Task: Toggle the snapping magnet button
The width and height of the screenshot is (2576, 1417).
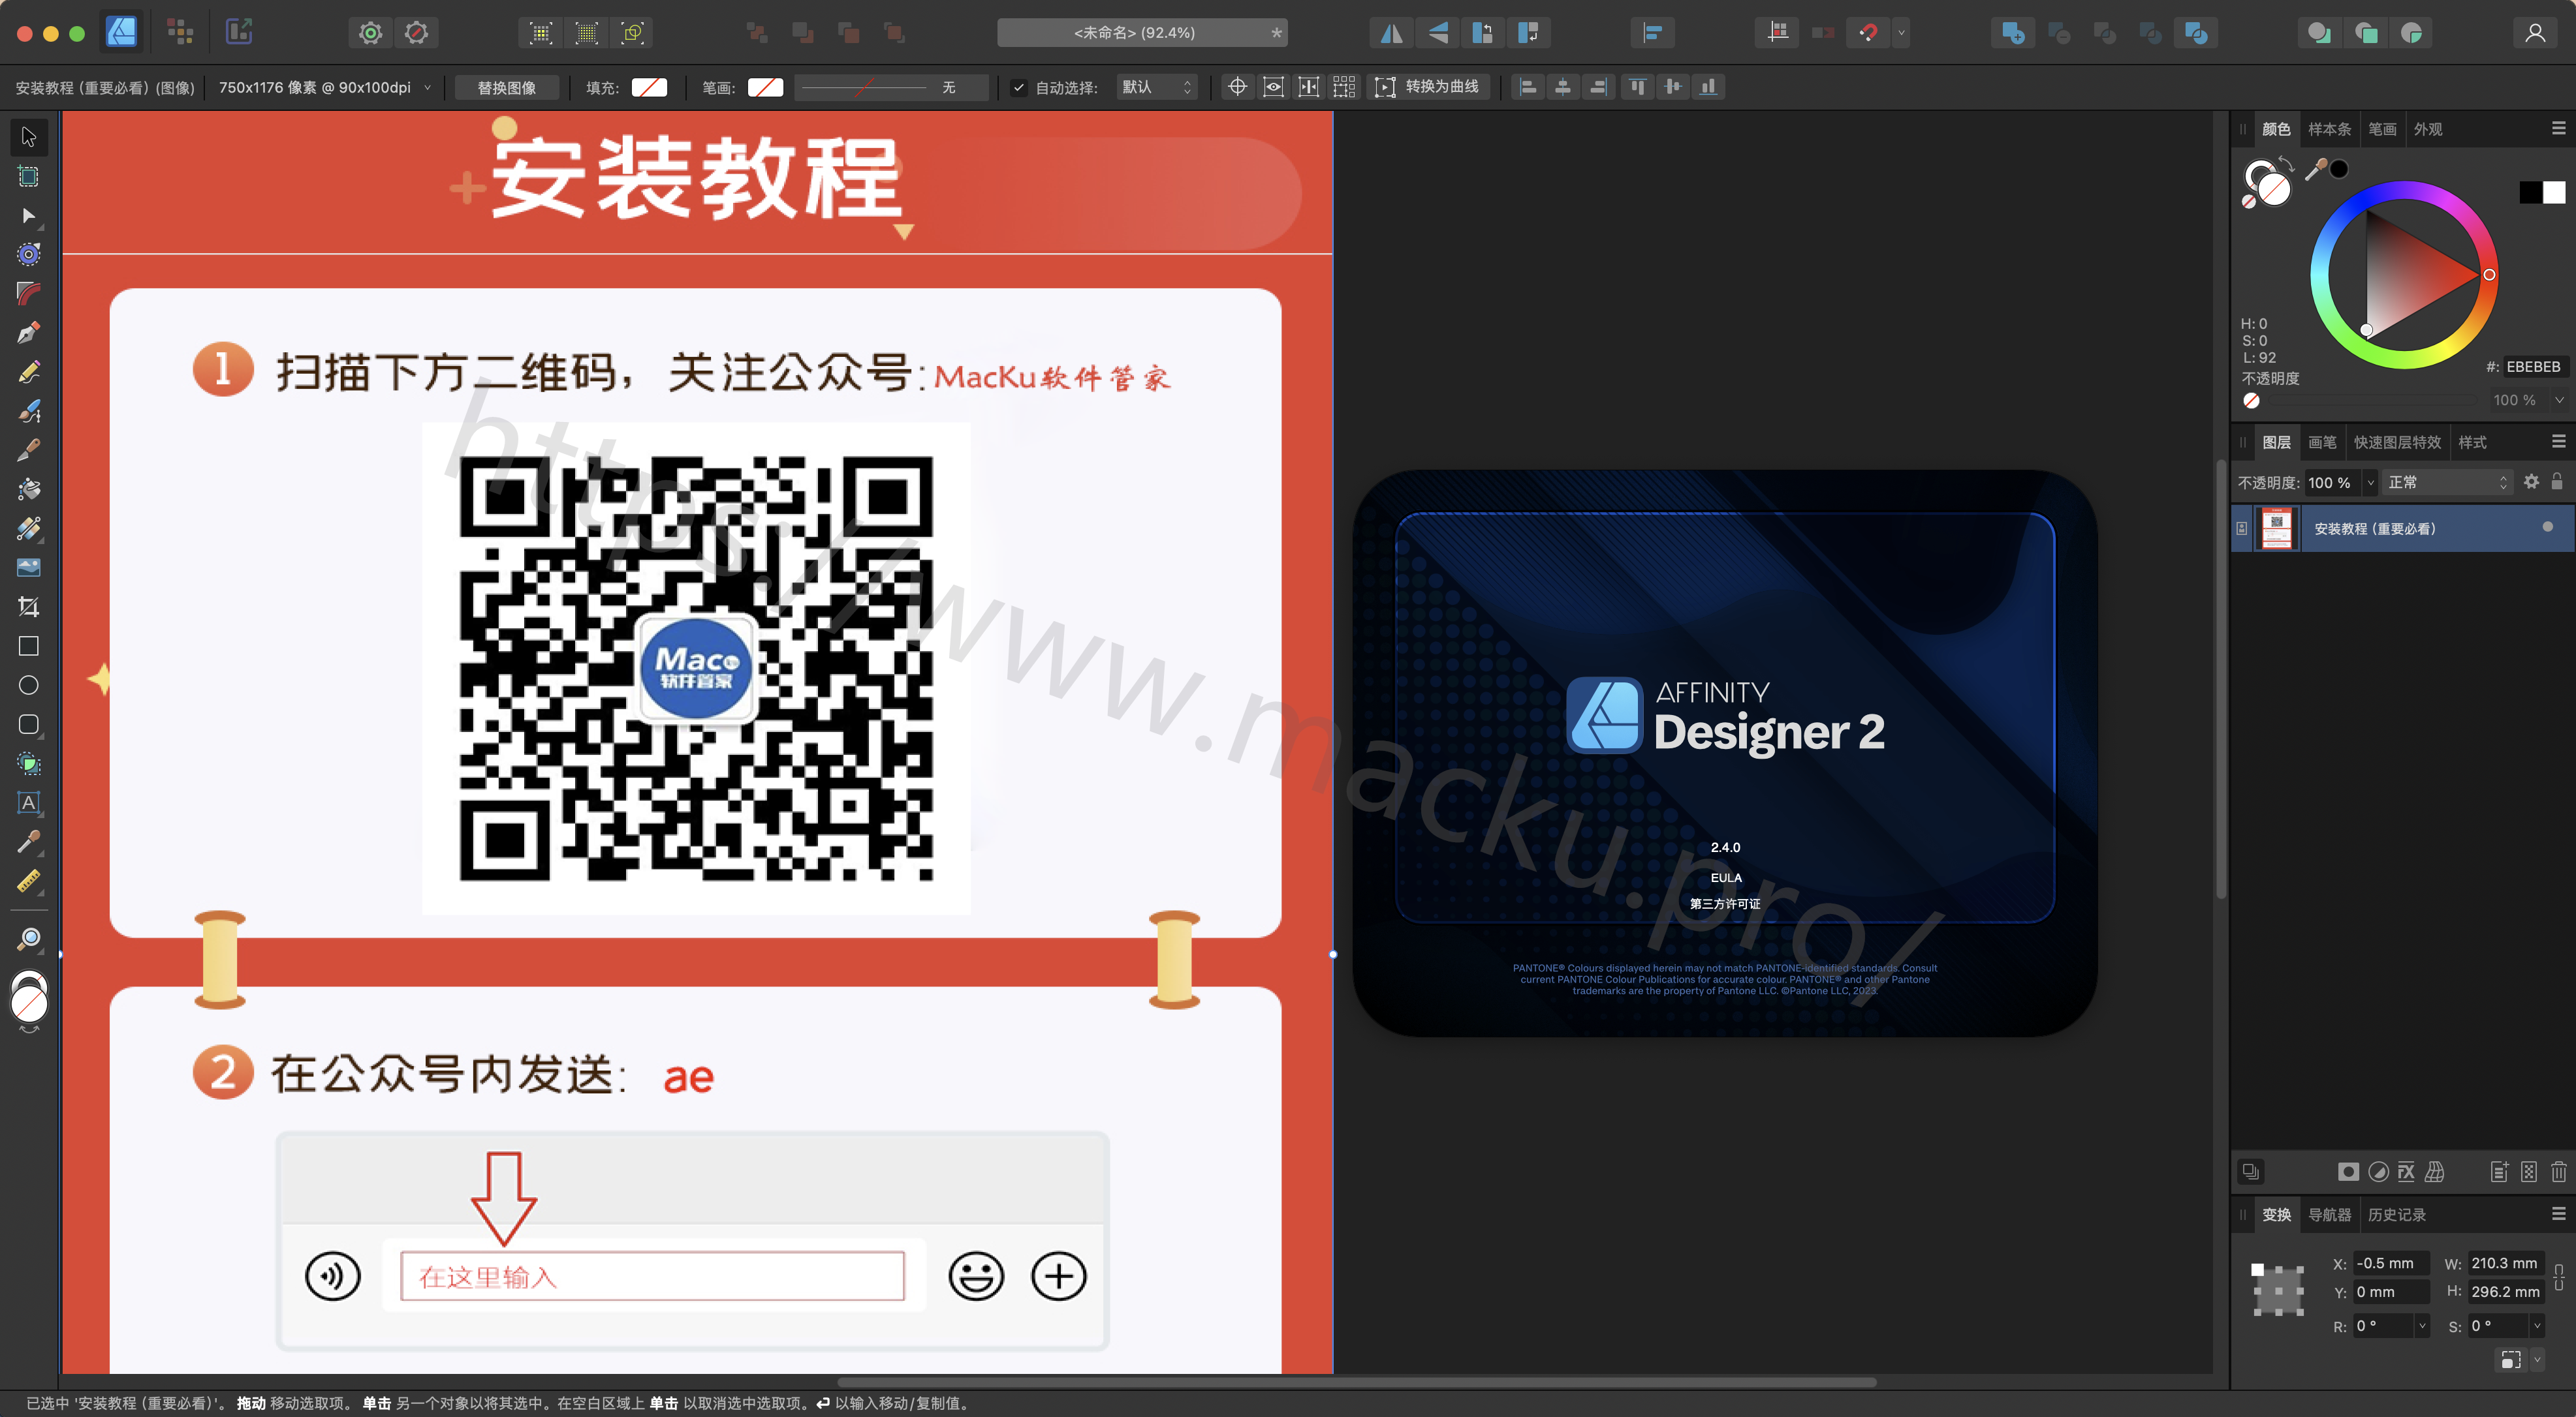Action: click(x=1868, y=33)
